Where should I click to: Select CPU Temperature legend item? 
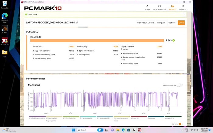(x=88, y=118)
